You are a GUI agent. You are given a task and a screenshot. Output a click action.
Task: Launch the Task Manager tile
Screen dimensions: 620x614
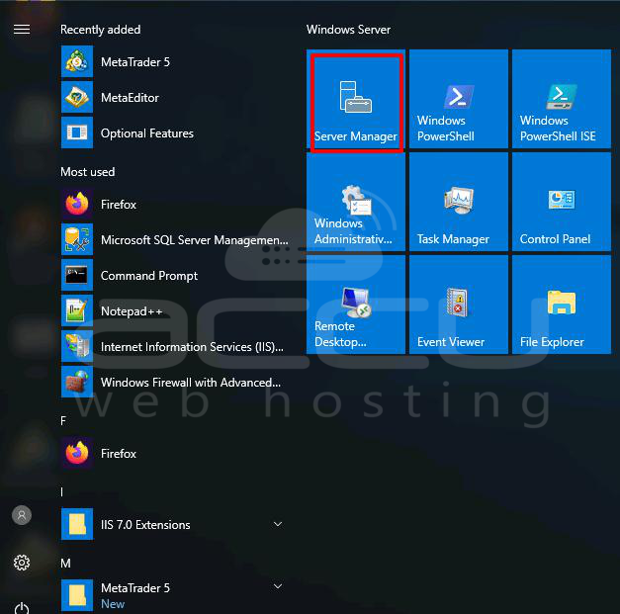tap(459, 202)
